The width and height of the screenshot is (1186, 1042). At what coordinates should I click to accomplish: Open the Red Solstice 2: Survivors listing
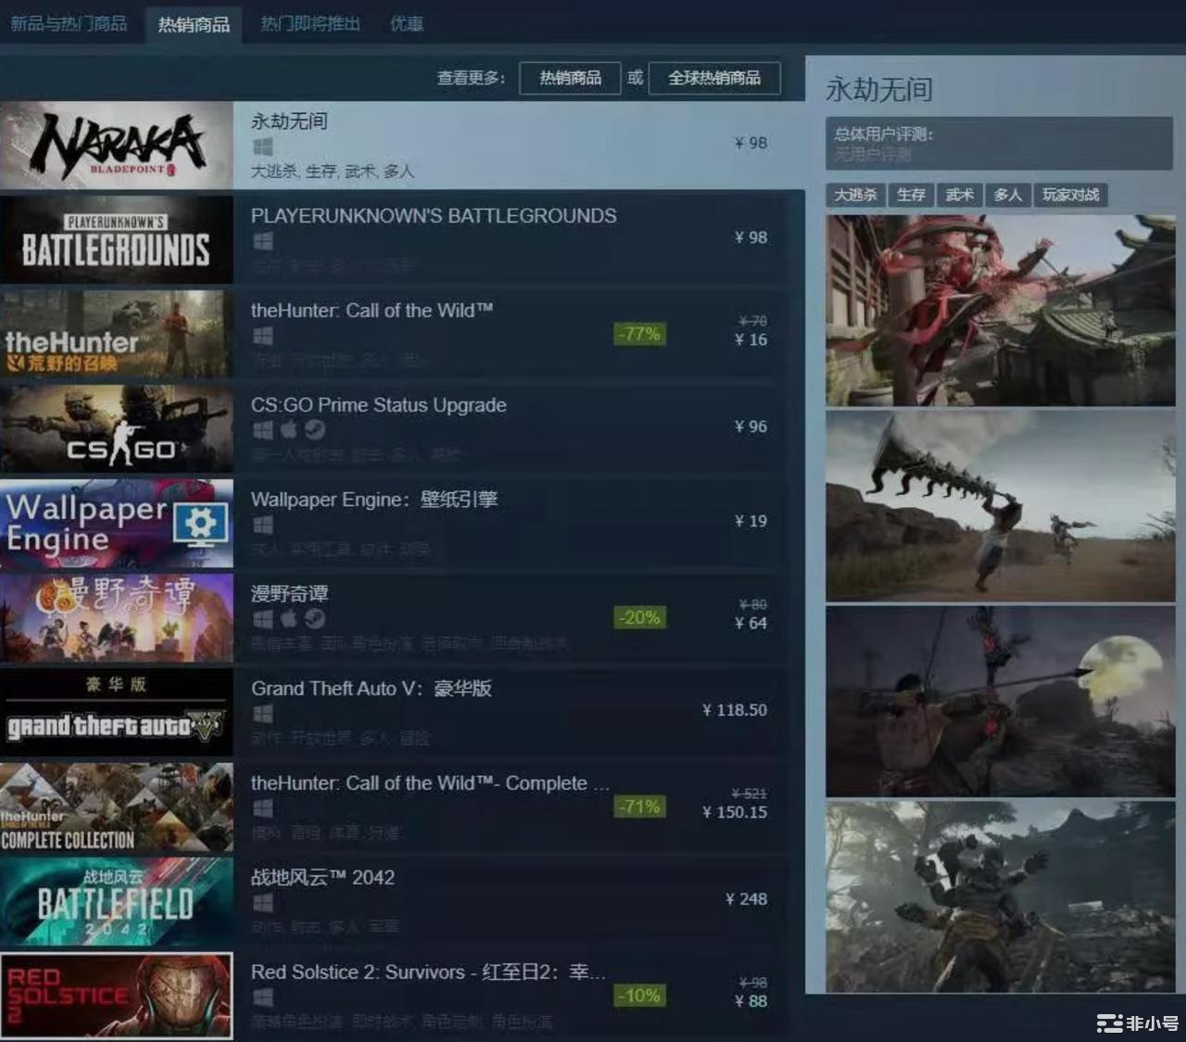[428, 972]
